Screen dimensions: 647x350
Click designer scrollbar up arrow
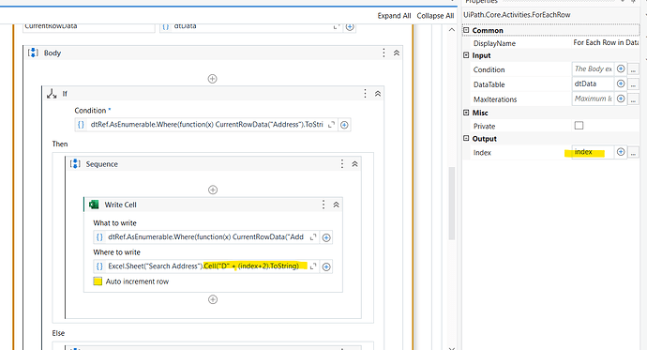coord(452,30)
